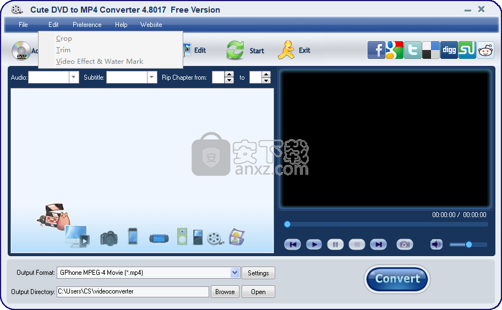Select Crop from Edit menu
Image resolution: width=502 pixels, height=310 pixels.
pyautogui.click(x=111, y=38)
